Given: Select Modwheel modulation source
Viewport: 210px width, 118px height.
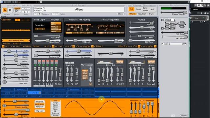Looking at the screenshot, I should click(74, 89).
